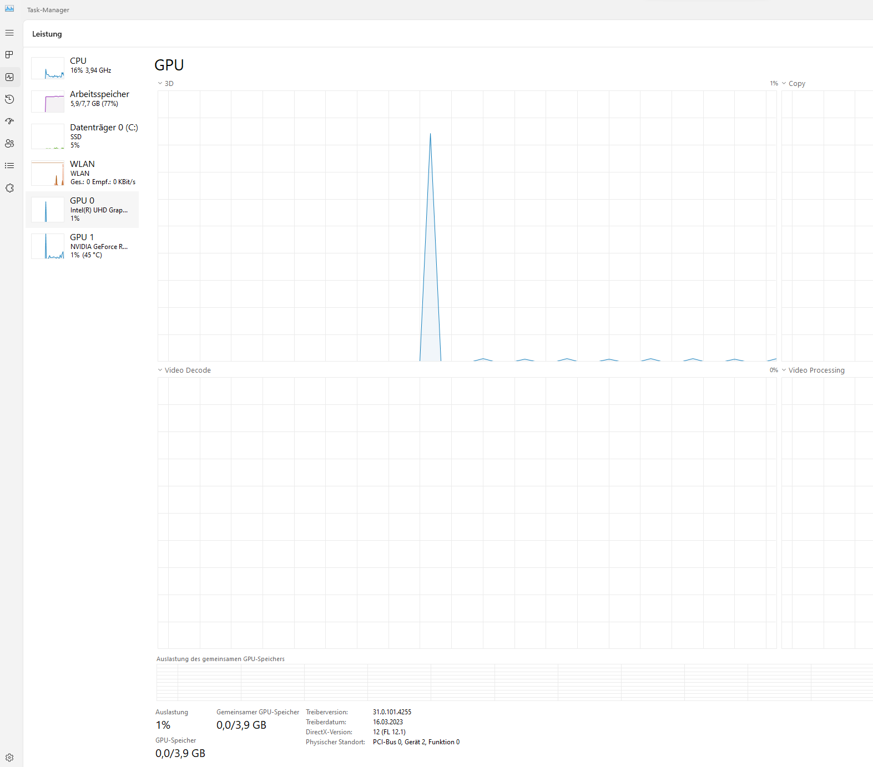Click PCI-Bus 0, Gerät 2, Funktion 0
The width and height of the screenshot is (873, 767).
pos(416,742)
